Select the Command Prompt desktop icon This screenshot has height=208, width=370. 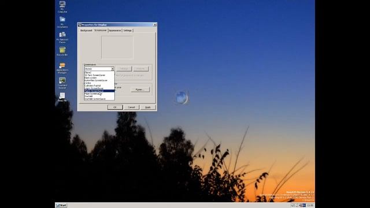(62, 83)
